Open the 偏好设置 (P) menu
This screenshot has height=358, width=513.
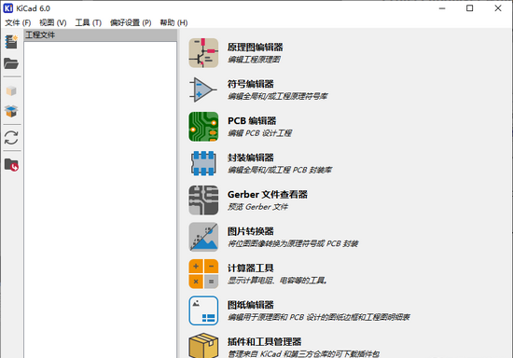point(131,22)
